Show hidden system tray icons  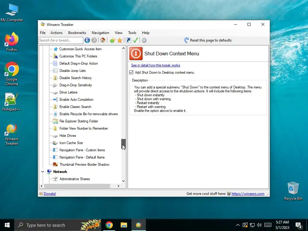click(x=238, y=225)
